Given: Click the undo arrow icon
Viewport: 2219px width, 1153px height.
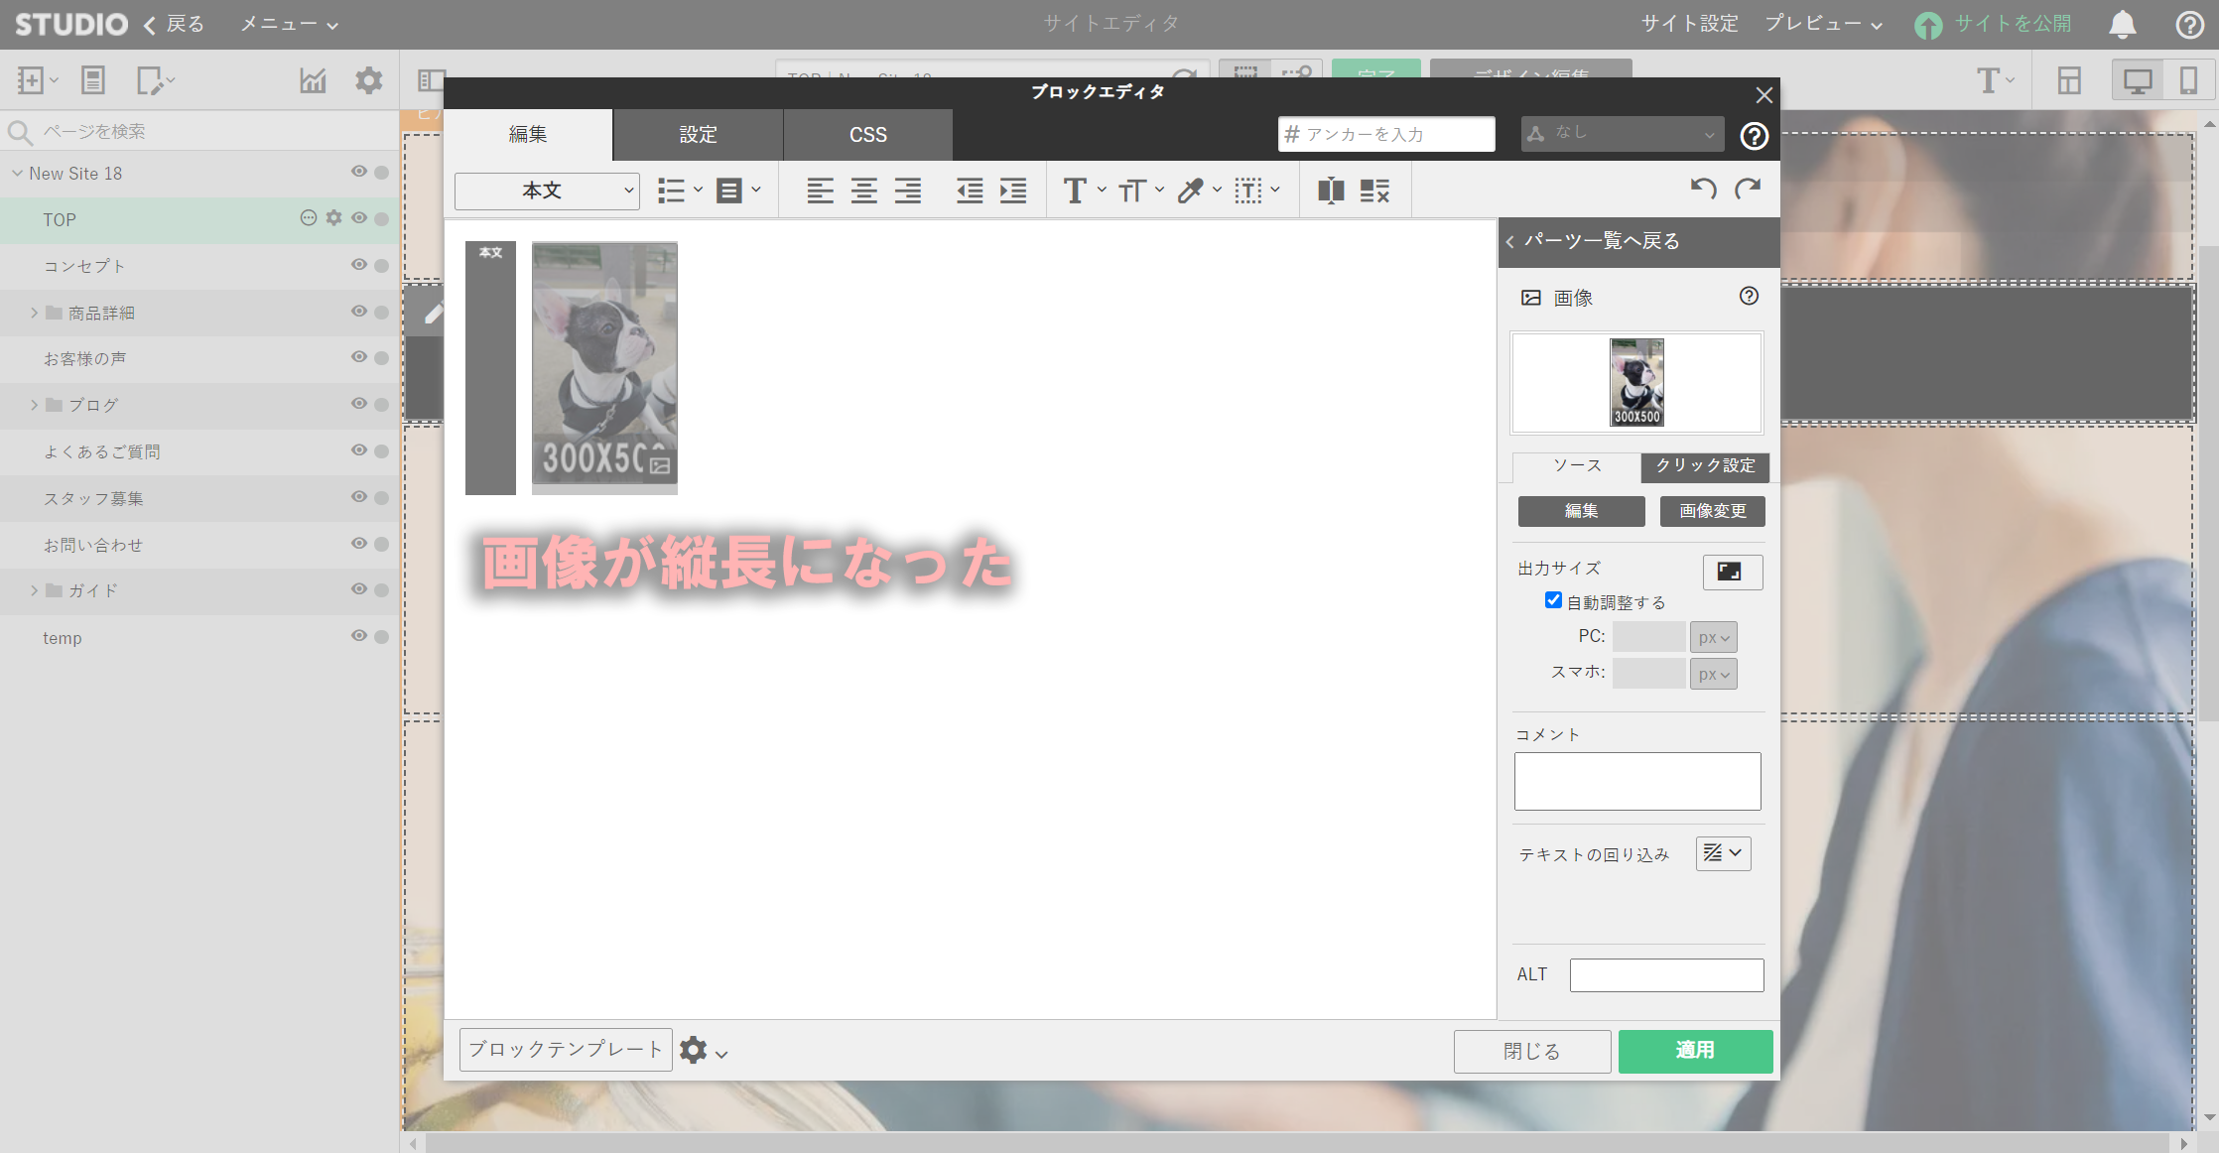Looking at the screenshot, I should click(1703, 189).
